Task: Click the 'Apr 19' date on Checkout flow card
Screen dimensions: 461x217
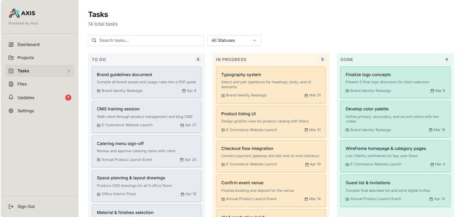Action: point(315,164)
